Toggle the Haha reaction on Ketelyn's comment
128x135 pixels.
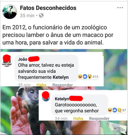78,119
